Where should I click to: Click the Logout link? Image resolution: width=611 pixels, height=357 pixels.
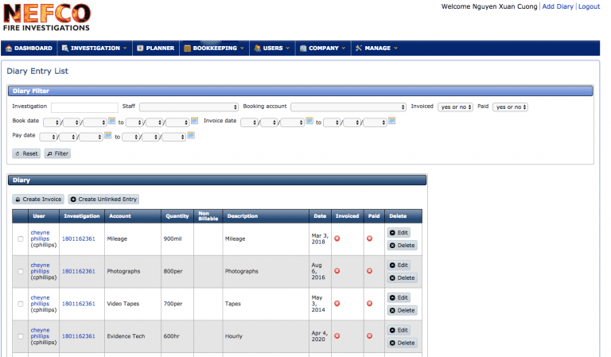pos(589,6)
